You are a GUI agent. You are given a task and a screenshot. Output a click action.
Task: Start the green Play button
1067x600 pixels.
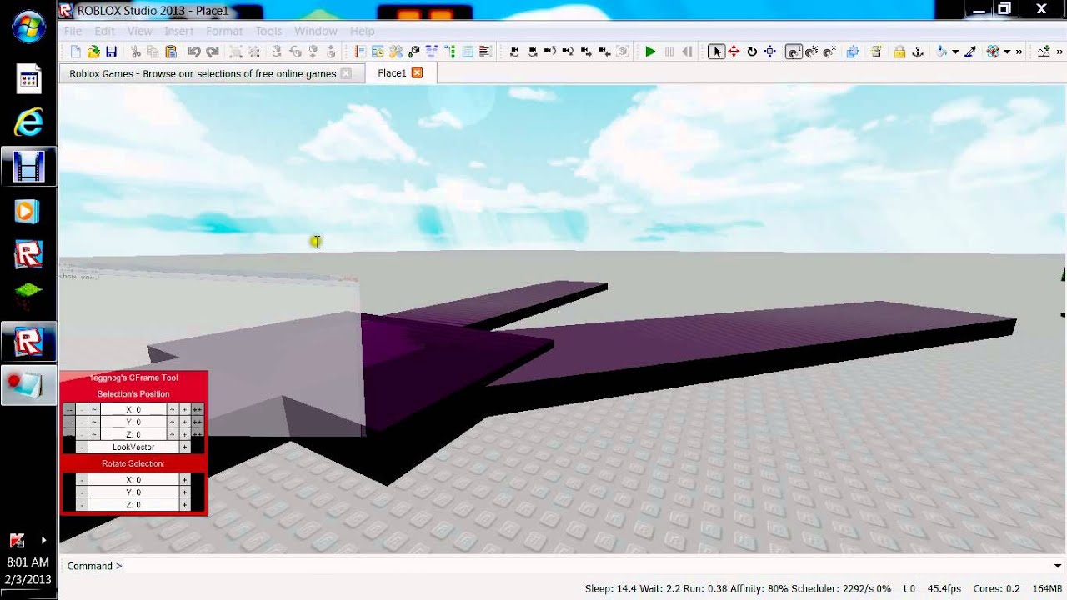[650, 52]
